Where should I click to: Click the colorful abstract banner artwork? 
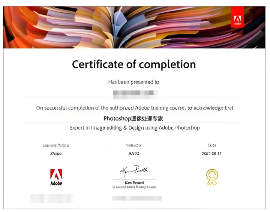(134, 27)
